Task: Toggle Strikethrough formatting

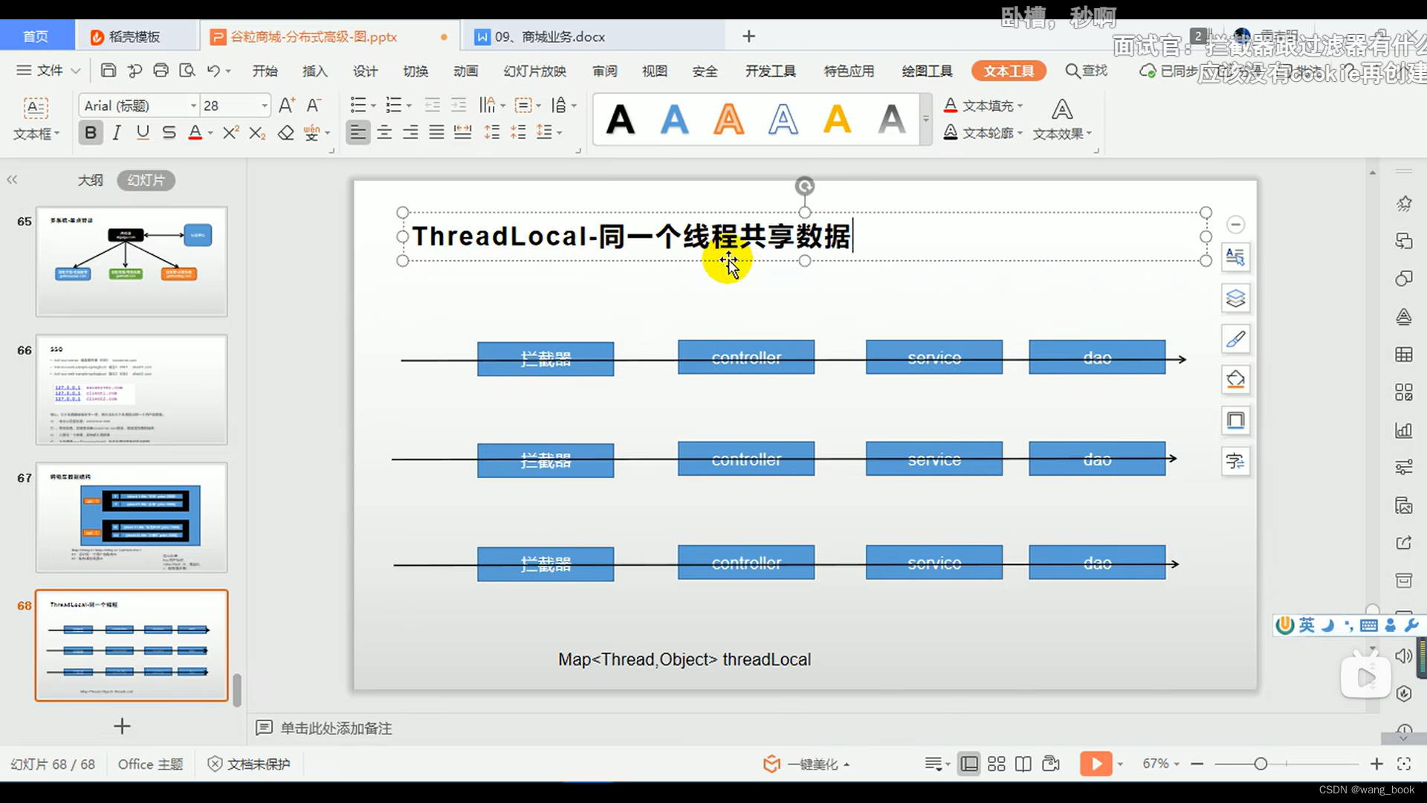Action: click(x=169, y=132)
